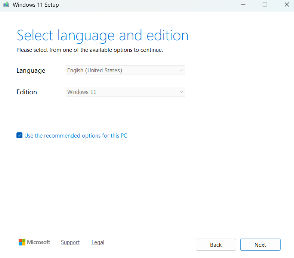Click the Language field label
The width and height of the screenshot is (294, 258).
(x=31, y=70)
